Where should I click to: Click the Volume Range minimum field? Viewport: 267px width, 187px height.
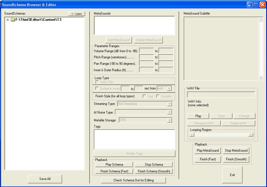147,51
